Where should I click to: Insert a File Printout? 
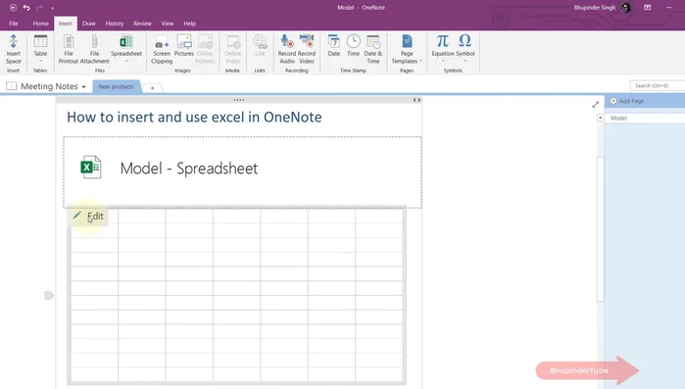tap(69, 49)
